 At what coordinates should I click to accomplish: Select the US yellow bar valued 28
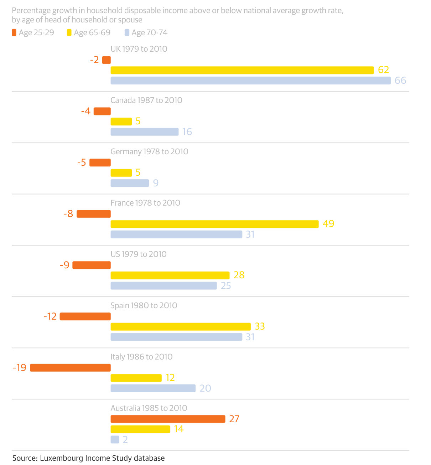click(x=170, y=275)
